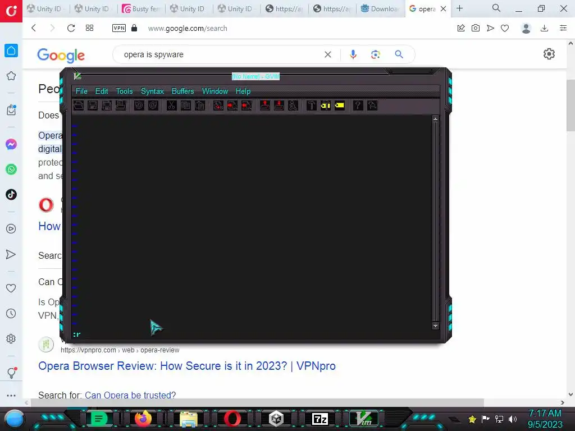Click the GVim scrollbar up arrow

click(x=435, y=119)
